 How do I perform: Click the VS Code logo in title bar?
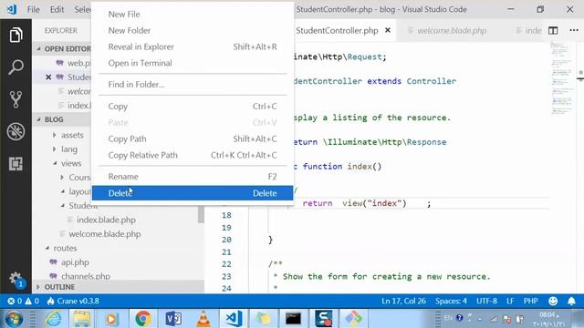tap(12, 9)
